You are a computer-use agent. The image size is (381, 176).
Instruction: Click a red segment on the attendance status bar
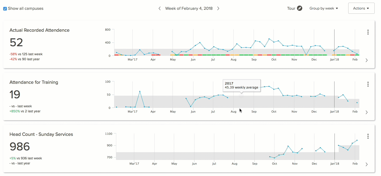(117, 55)
